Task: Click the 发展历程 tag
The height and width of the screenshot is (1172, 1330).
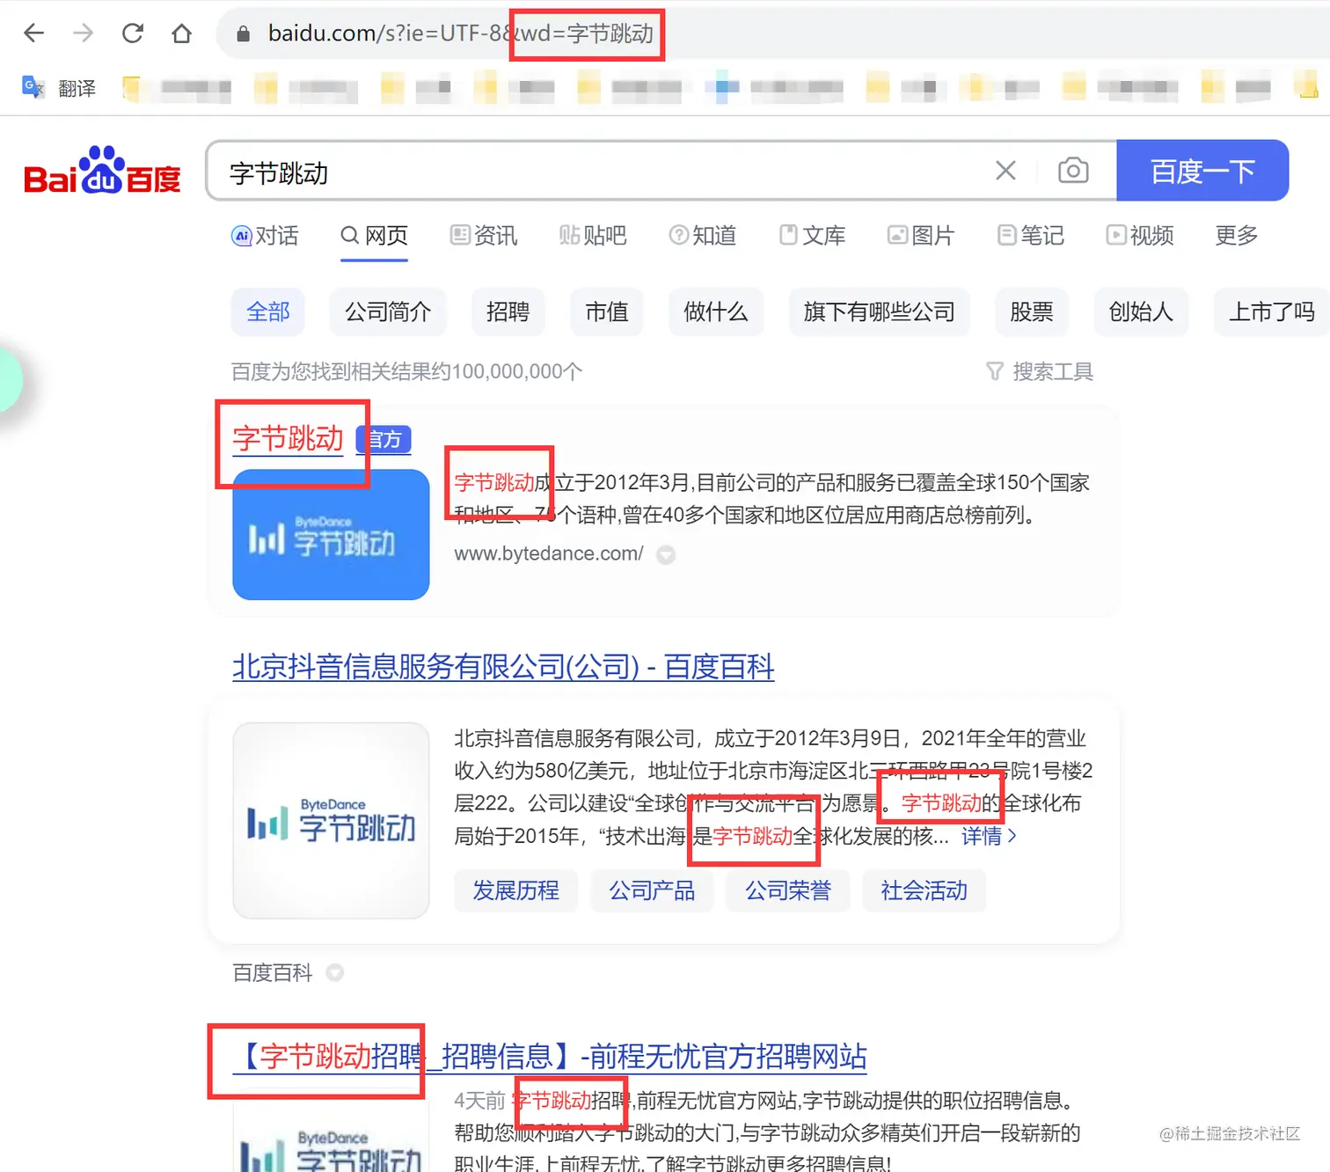Action: (515, 890)
